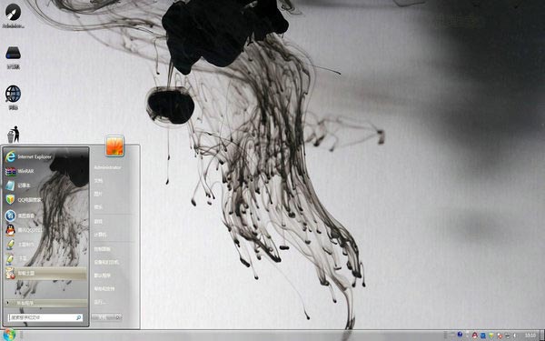Click the Windows Start orb
The height and width of the screenshot is (341, 545).
pyautogui.click(x=9, y=335)
